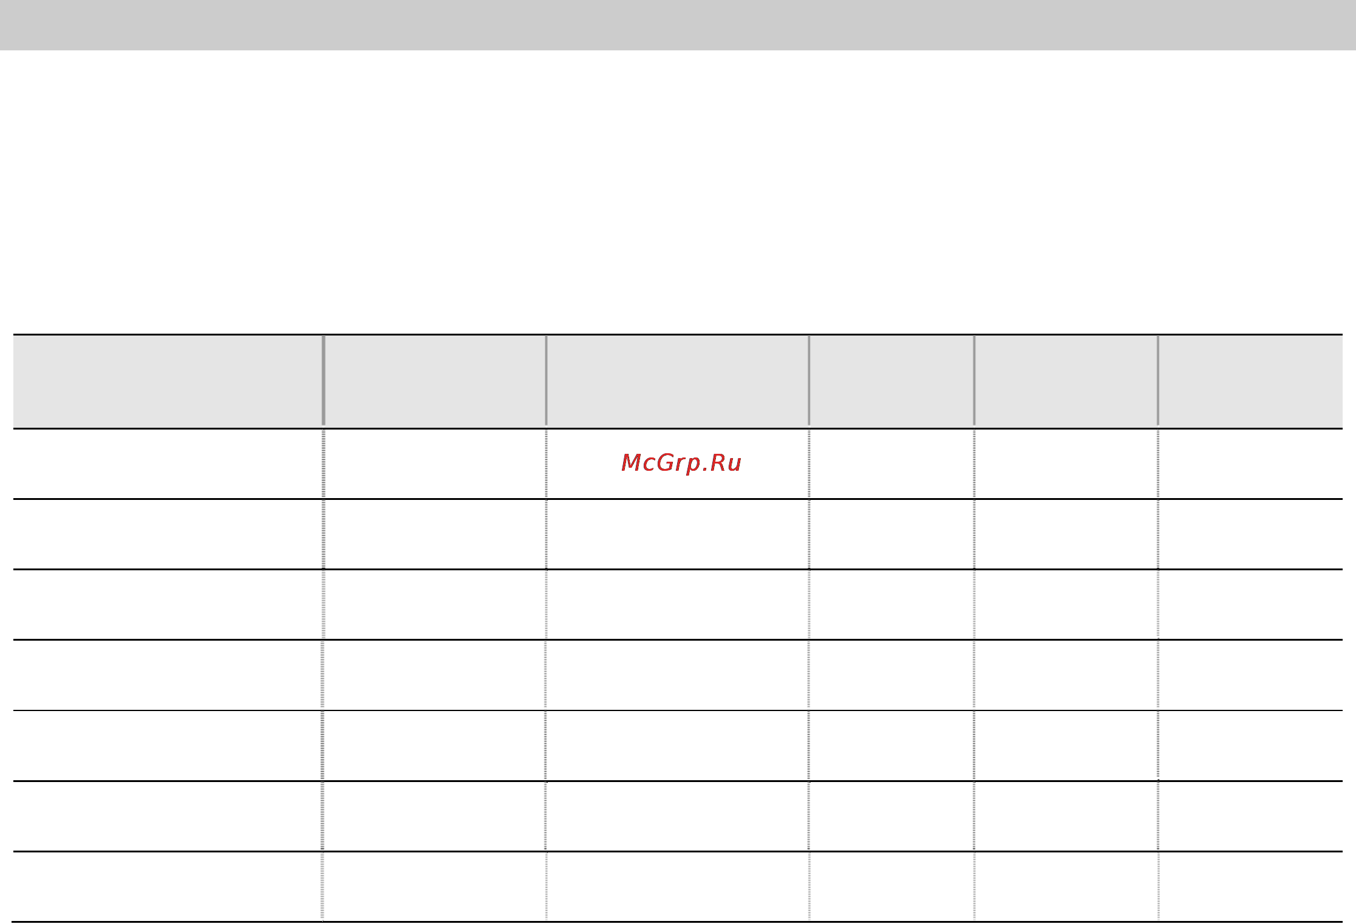Image resolution: width=1356 pixels, height=924 pixels.
Task: Click first body row cell in last column
Action: coord(1250,464)
